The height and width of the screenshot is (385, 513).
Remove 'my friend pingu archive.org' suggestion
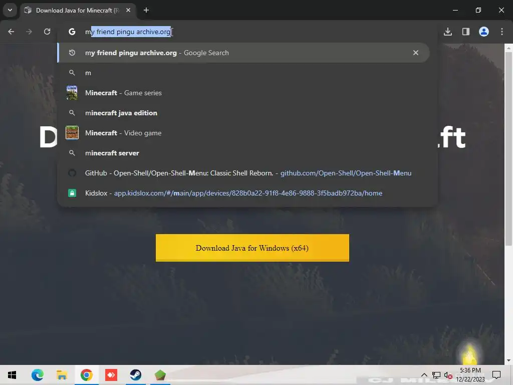tap(415, 53)
